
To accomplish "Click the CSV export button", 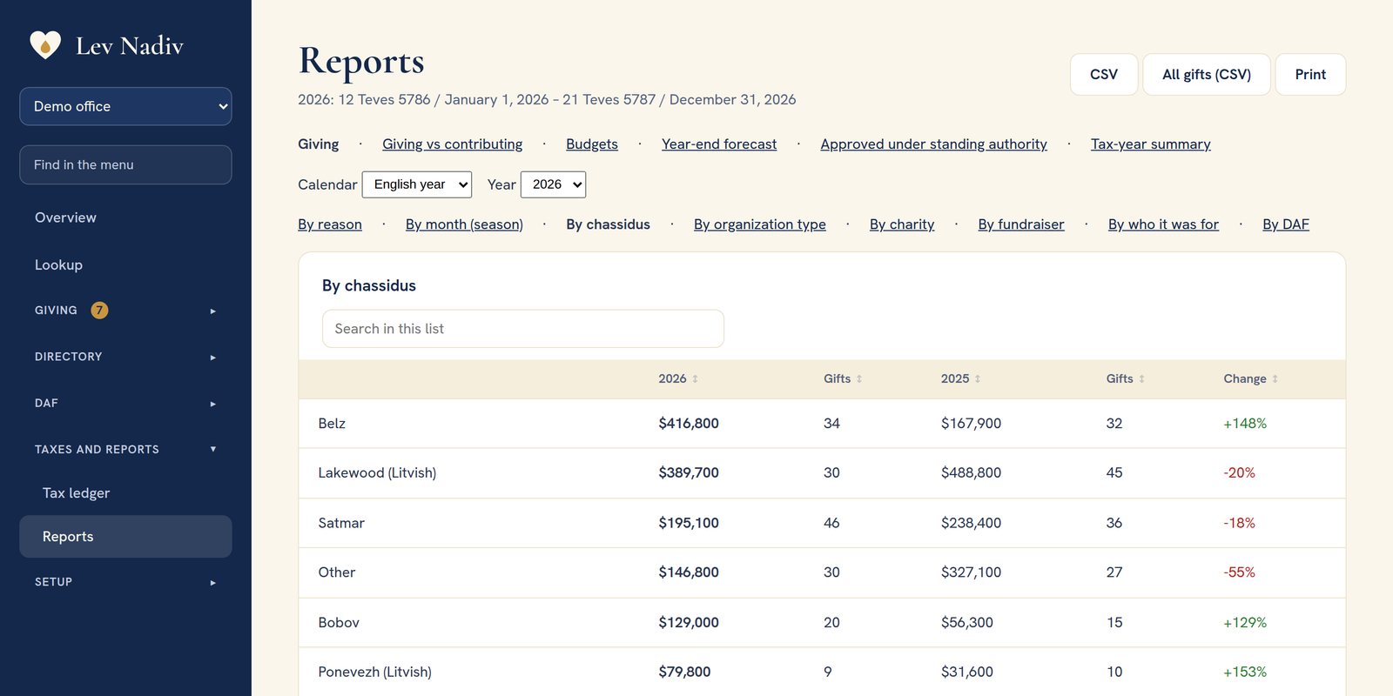I will pos(1104,75).
